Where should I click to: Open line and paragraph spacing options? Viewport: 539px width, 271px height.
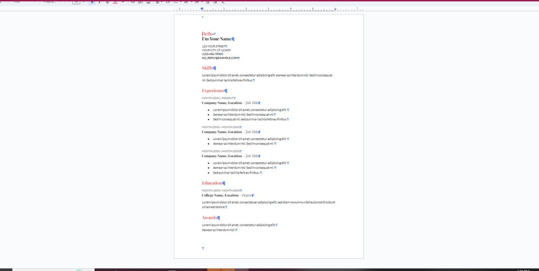(x=168, y=2)
